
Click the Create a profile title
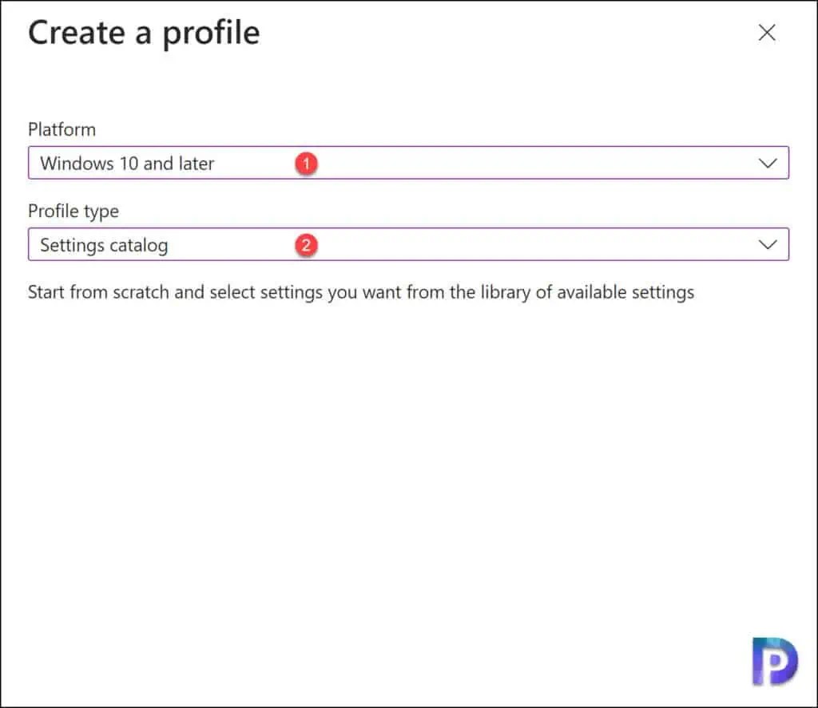click(144, 33)
